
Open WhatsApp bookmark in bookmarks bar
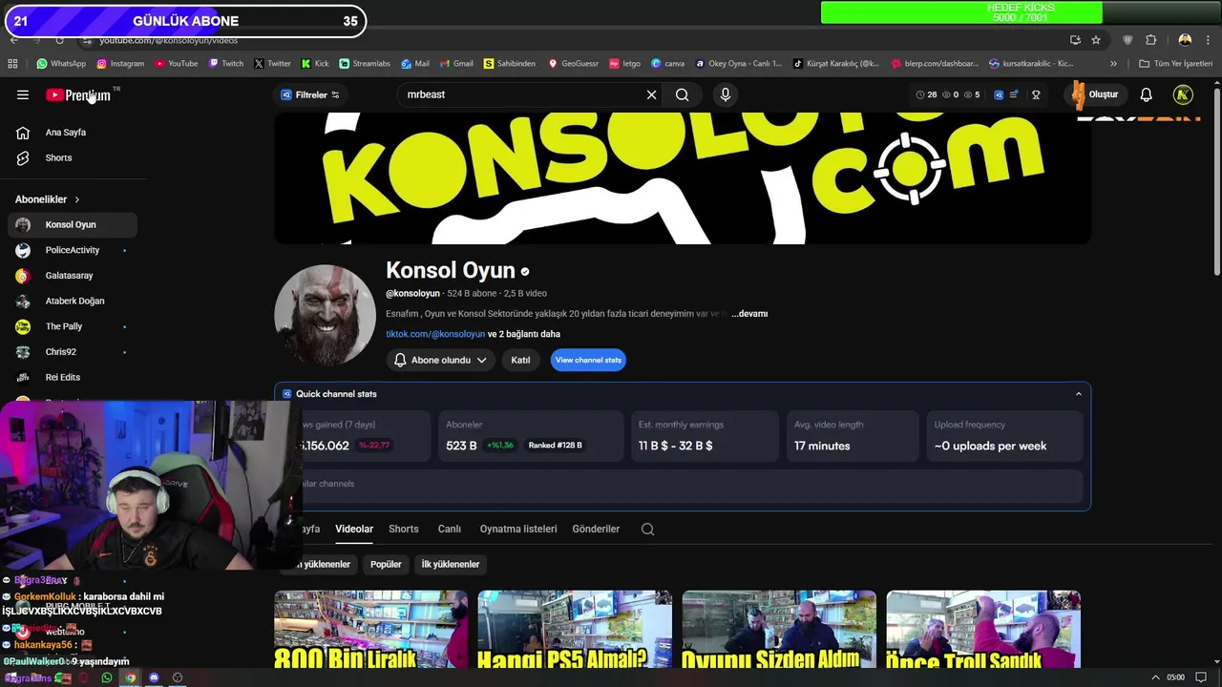coord(61,64)
